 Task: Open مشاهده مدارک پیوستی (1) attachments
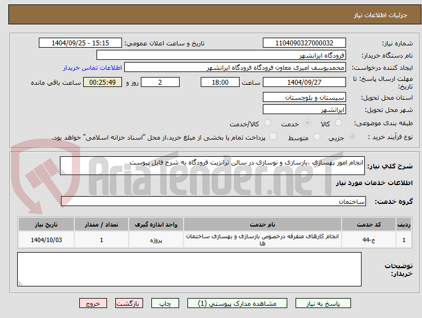click(237, 303)
